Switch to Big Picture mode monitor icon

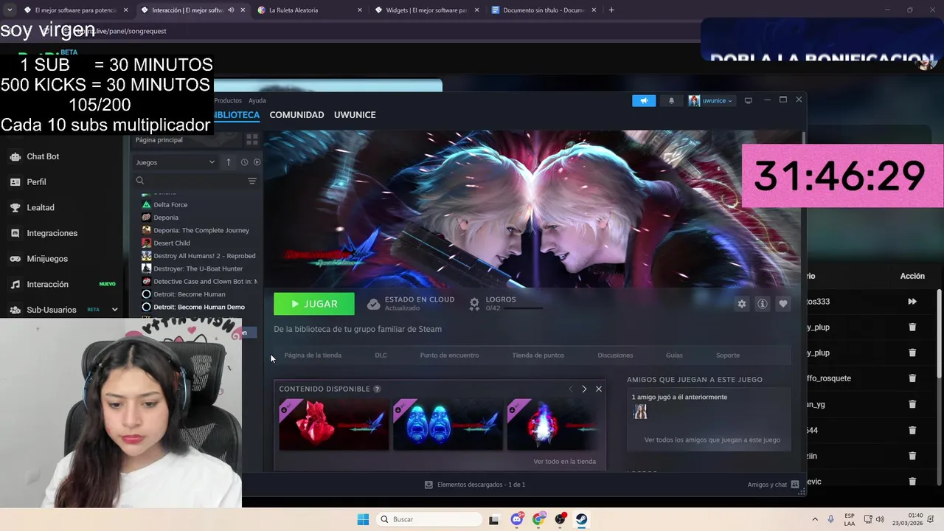[748, 100]
